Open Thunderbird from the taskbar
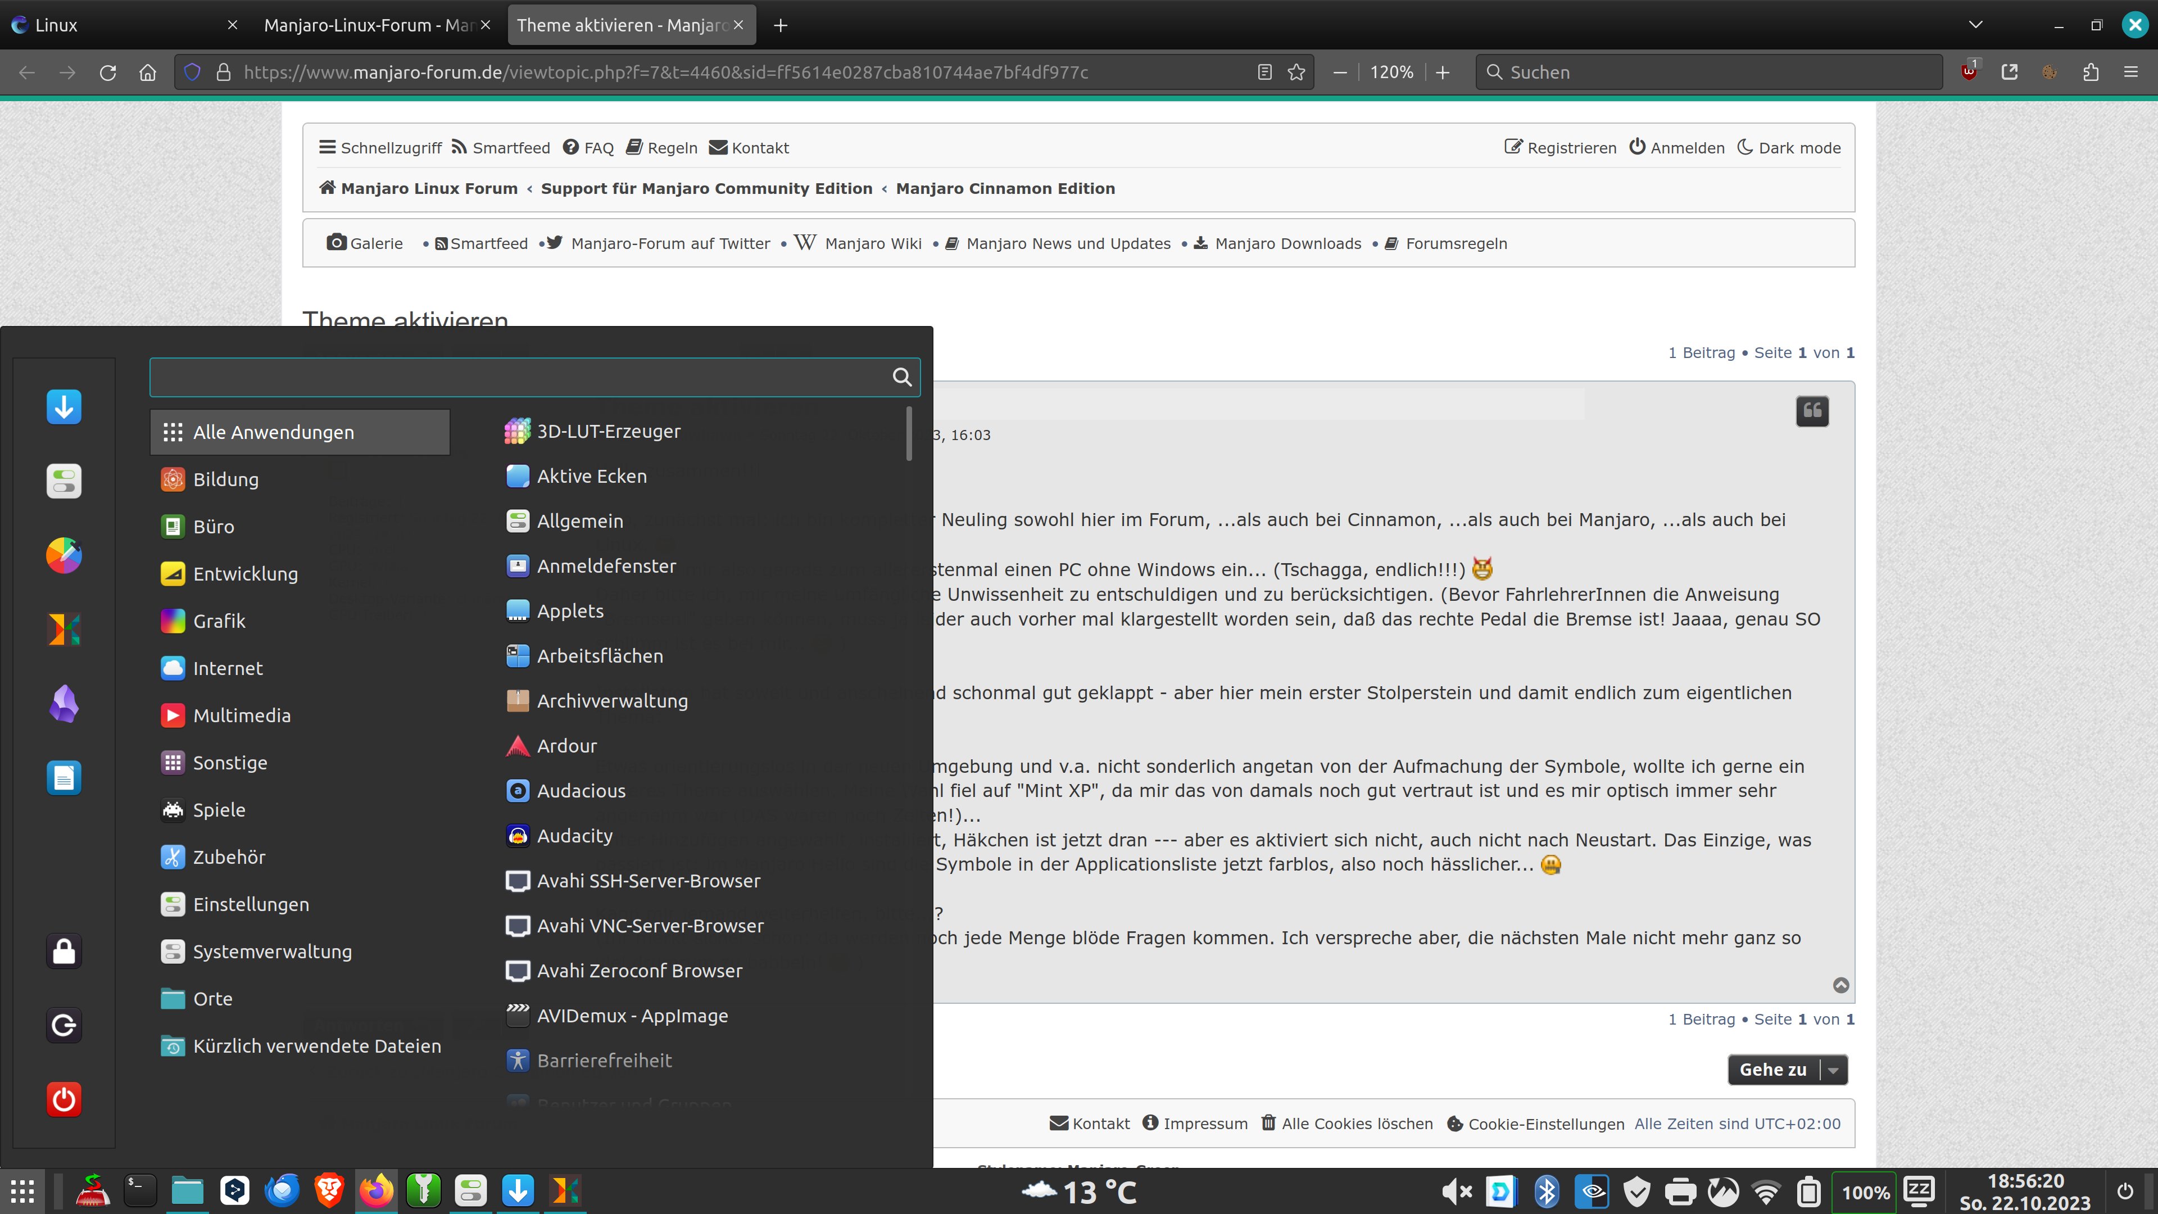The width and height of the screenshot is (2158, 1214). [x=282, y=1190]
